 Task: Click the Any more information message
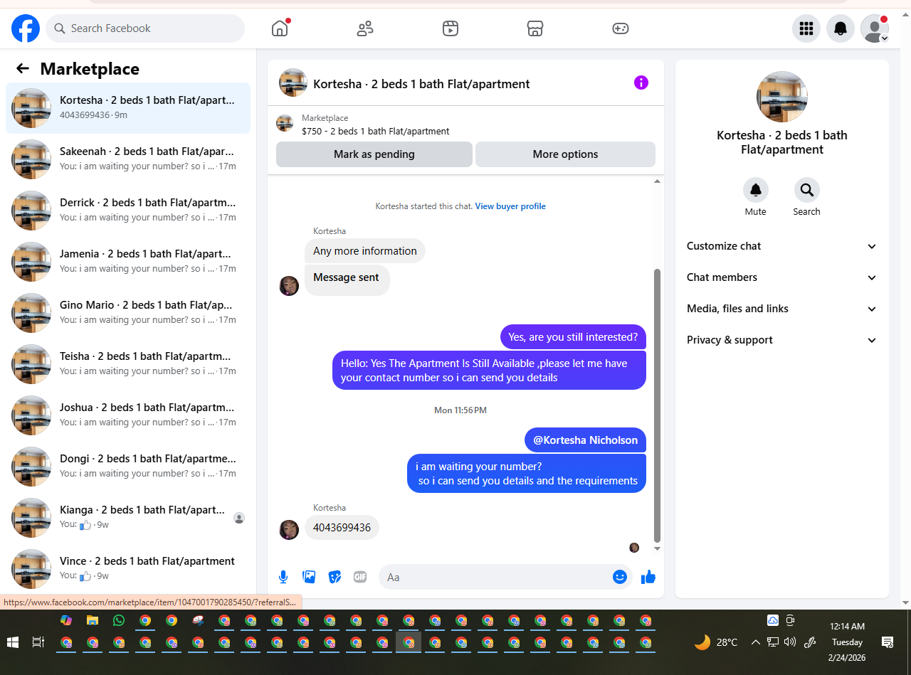click(365, 251)
